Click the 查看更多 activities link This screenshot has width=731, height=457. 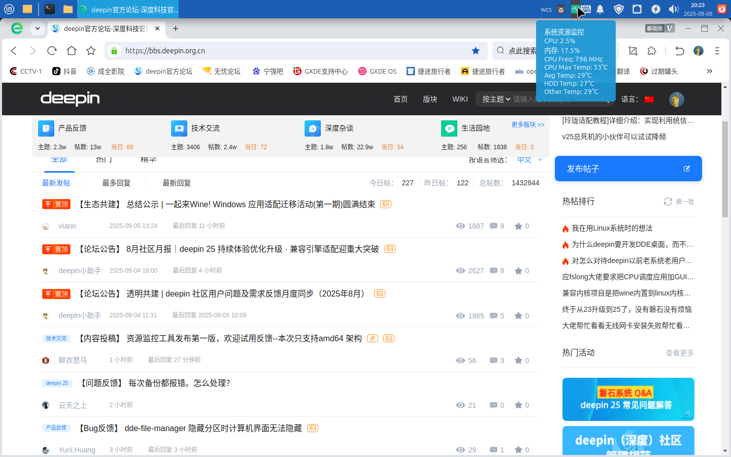tap(680, 353)
